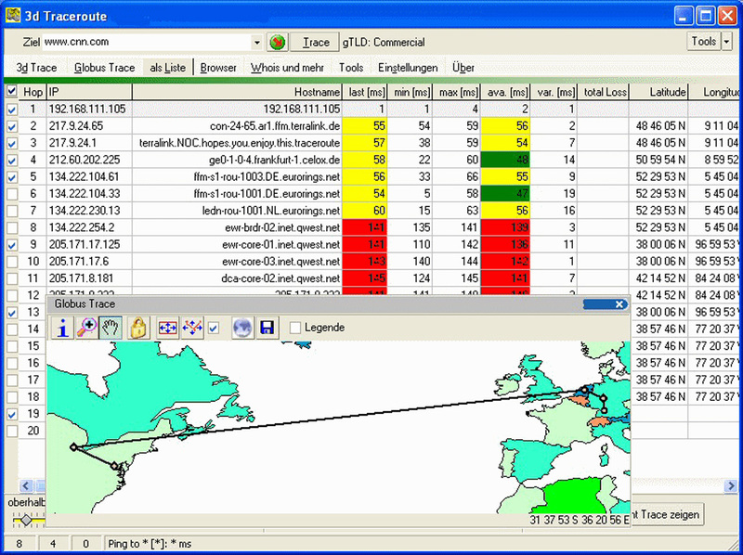Click the US East Coast route node
Viewport: 743px width, 555px height.
[114, 466]
